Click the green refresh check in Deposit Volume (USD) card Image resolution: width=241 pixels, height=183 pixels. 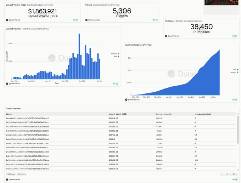click(x=77, y=20)
